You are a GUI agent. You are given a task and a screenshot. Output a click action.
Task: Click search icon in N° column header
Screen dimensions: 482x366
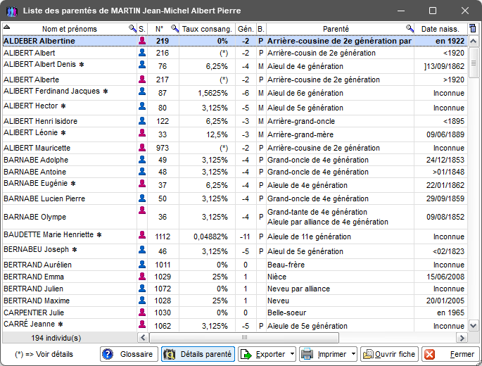point(175,29)
